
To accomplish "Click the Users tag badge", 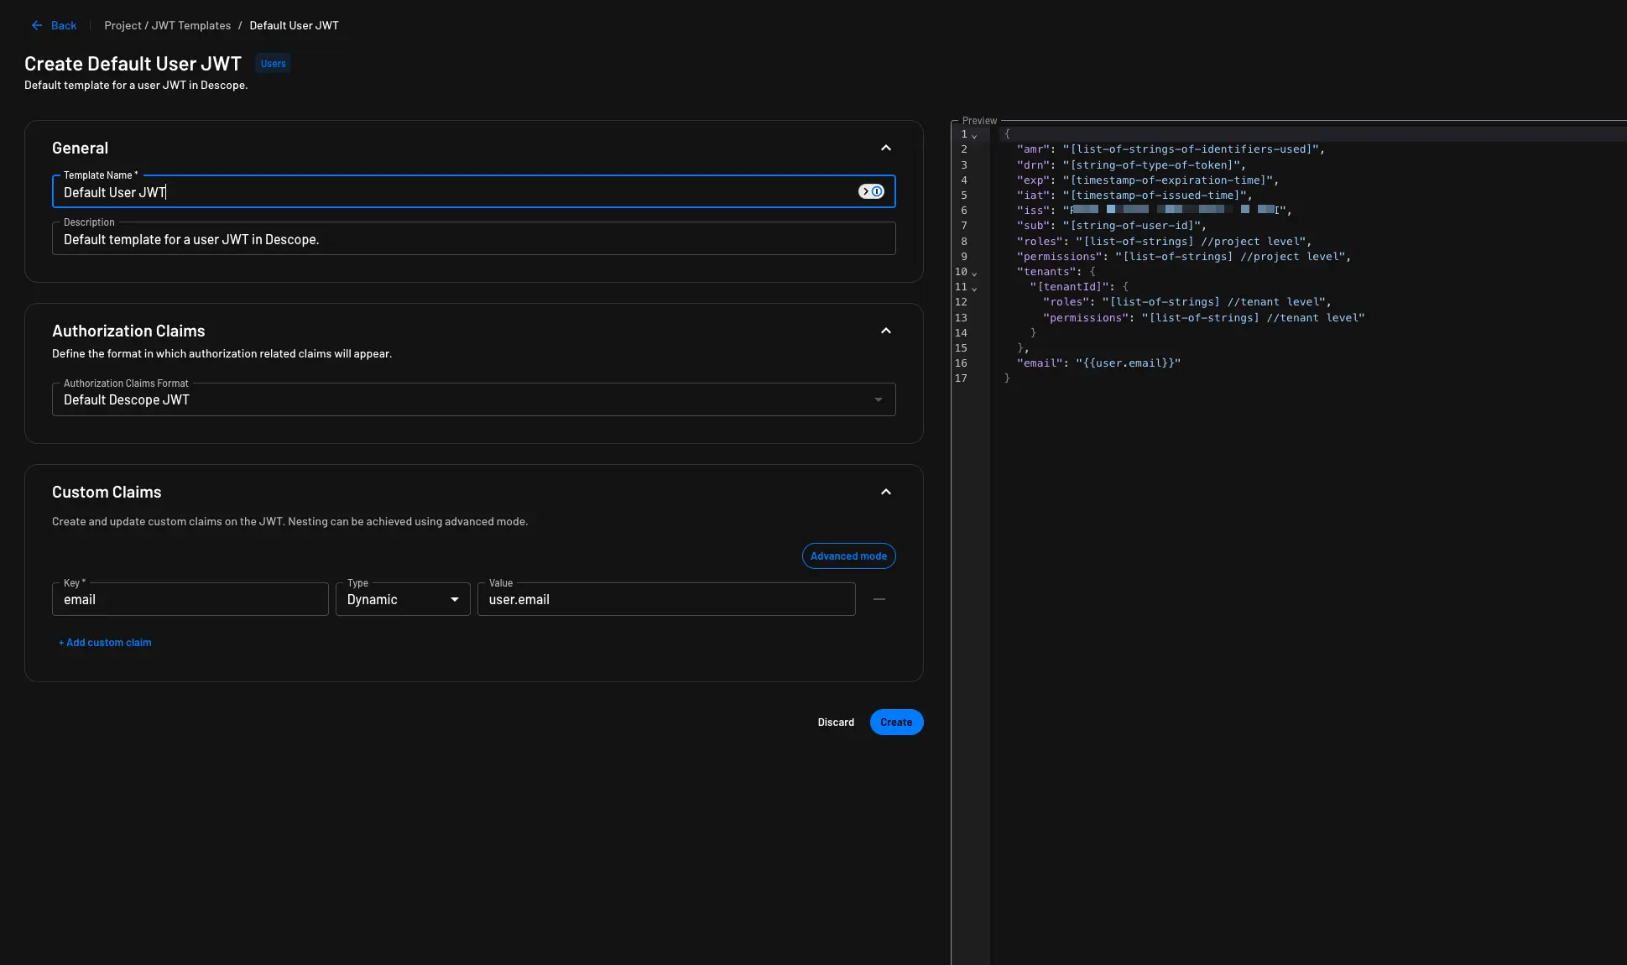I will pyautogui.click(x=273, y=64).
